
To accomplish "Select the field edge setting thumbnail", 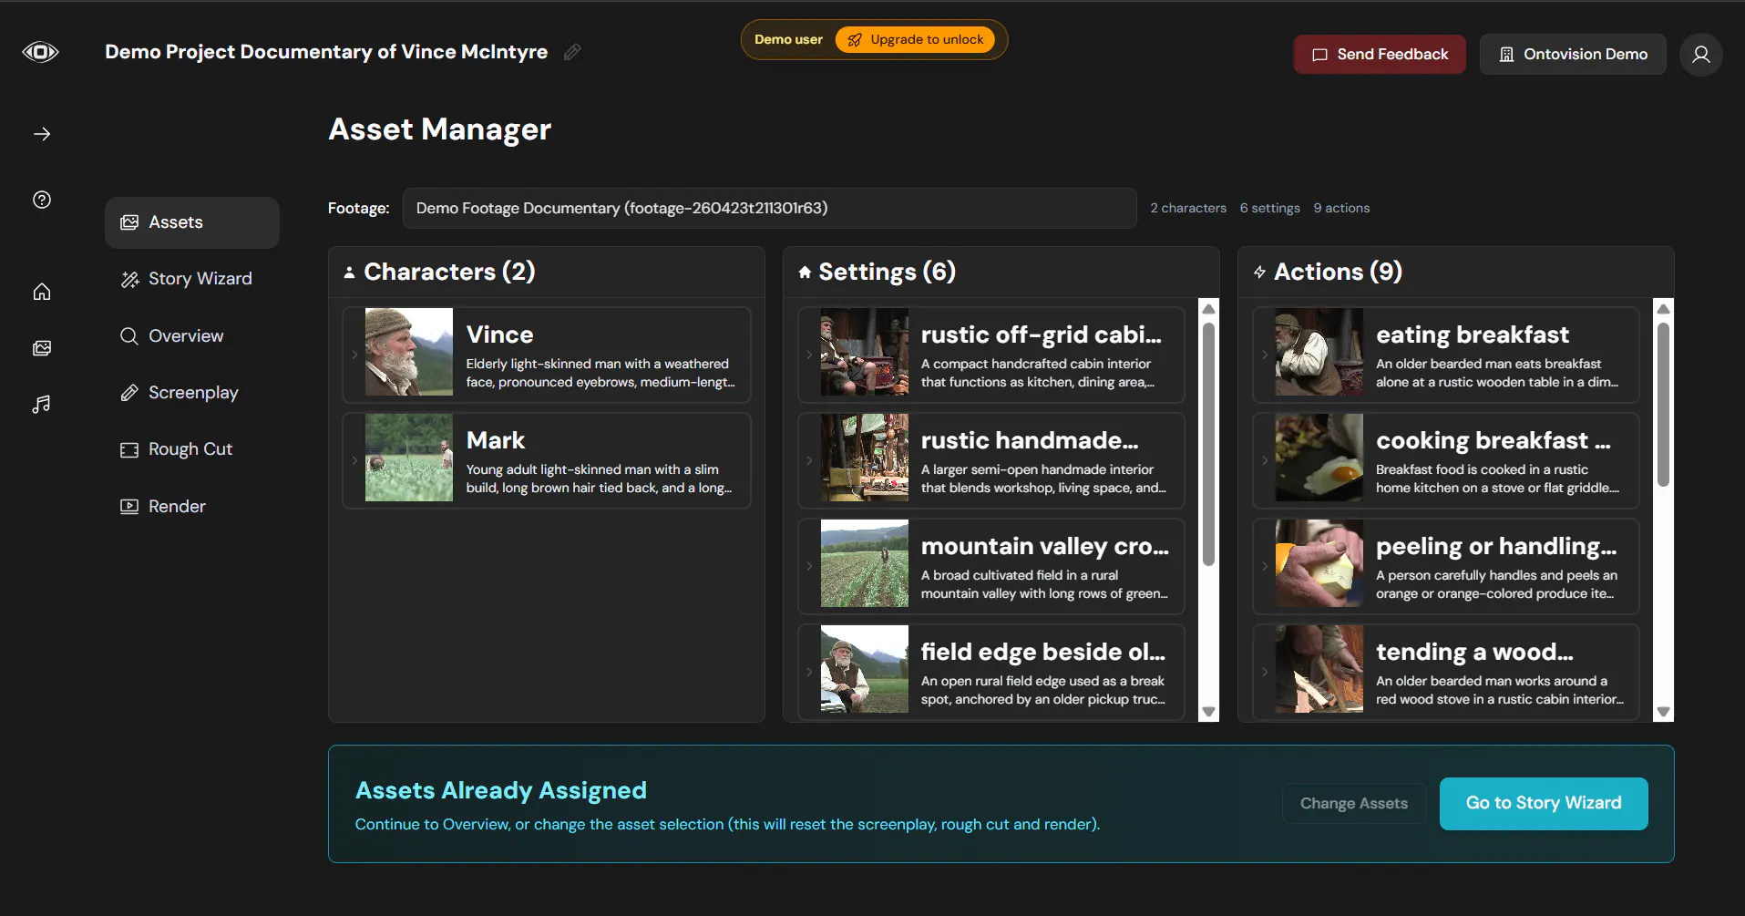I will pyautogui.click(x=865, y=669).
